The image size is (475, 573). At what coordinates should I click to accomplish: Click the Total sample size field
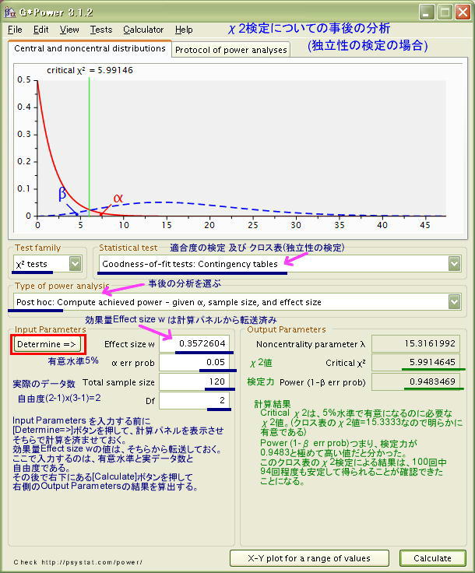pyautogui.click(x=195, y=381)
